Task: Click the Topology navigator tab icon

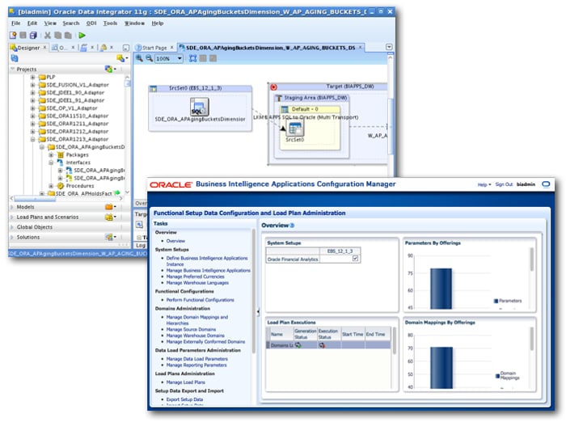Action: coord(84,47)
